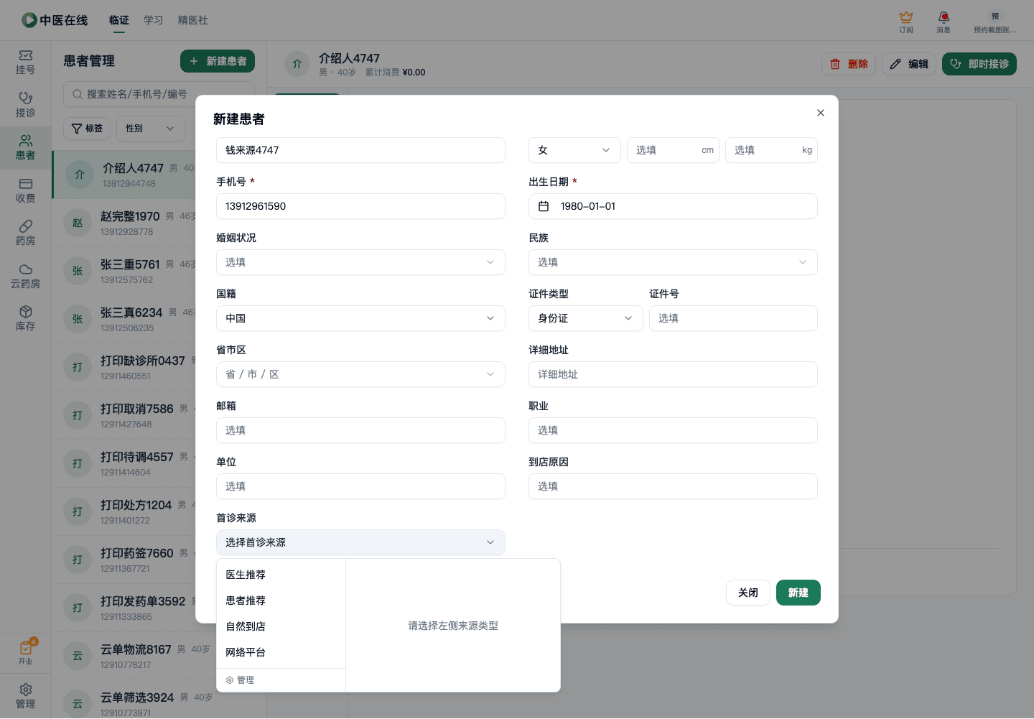Click 手机号 field 13912961590
The height and width of the screenshot is (719, 1034).
(x=360, y=206)
